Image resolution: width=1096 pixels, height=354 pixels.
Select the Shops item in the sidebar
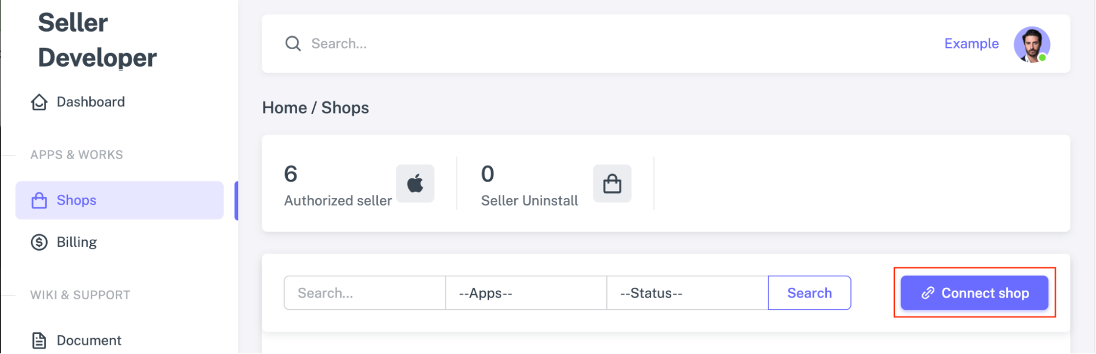tap(77, 200)
